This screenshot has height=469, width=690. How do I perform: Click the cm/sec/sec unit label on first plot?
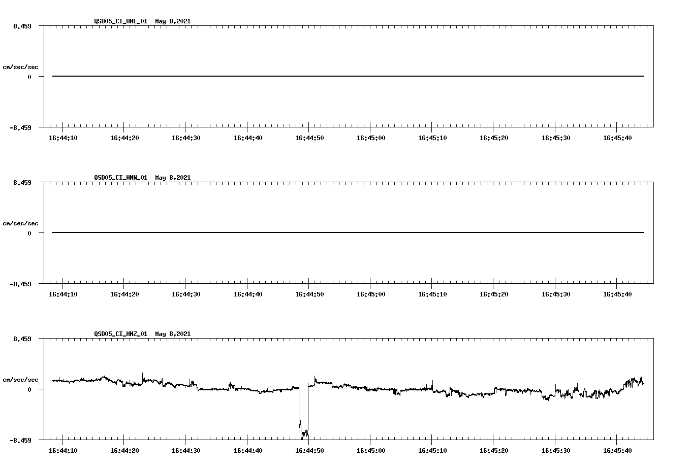tap(20, 66)
